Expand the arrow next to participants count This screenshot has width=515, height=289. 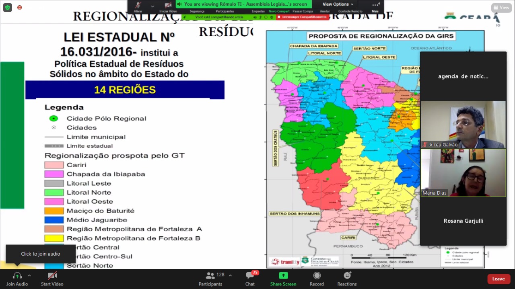[x=230, y=275]
